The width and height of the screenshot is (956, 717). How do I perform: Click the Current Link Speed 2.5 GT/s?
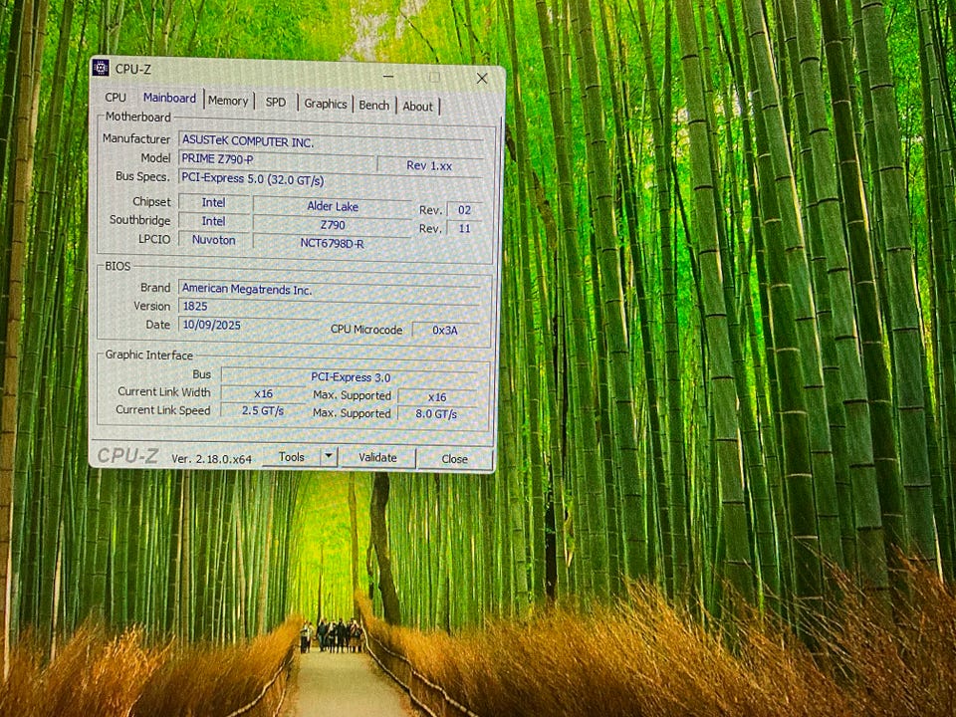tap(263, 411)
